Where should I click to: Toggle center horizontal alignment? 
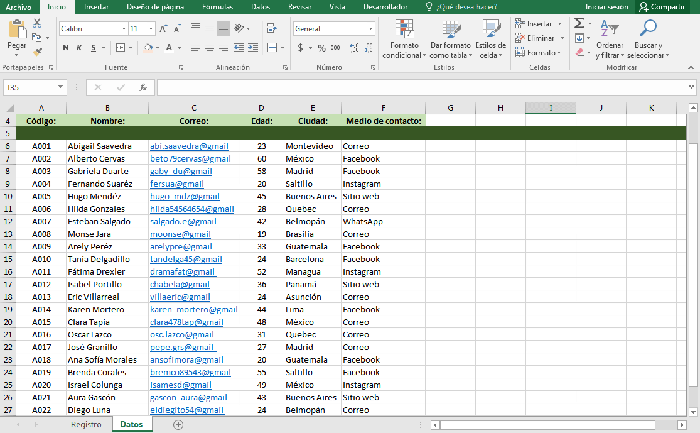[209, 48]
